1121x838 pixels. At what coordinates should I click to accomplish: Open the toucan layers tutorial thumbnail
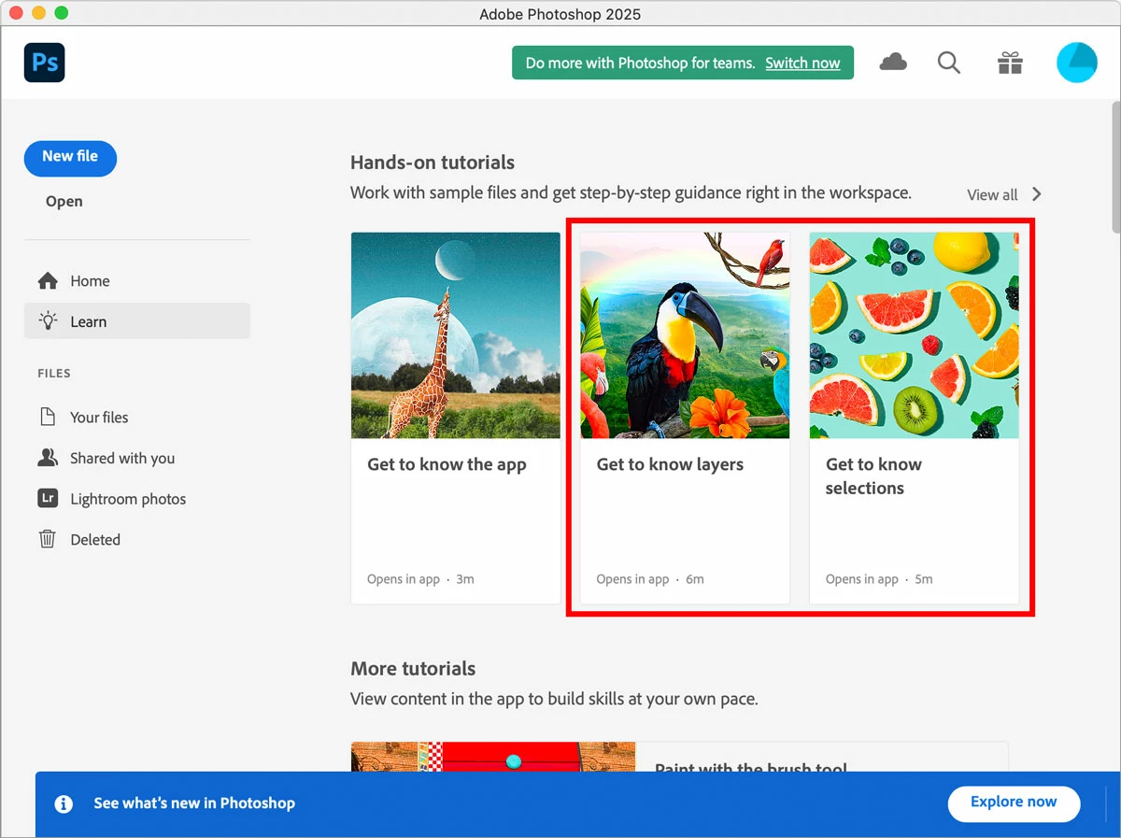[x=685, y=335]
